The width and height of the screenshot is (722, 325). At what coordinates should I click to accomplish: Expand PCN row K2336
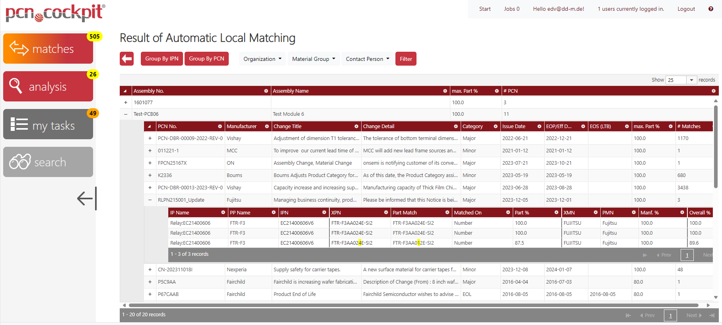[150, 175]
